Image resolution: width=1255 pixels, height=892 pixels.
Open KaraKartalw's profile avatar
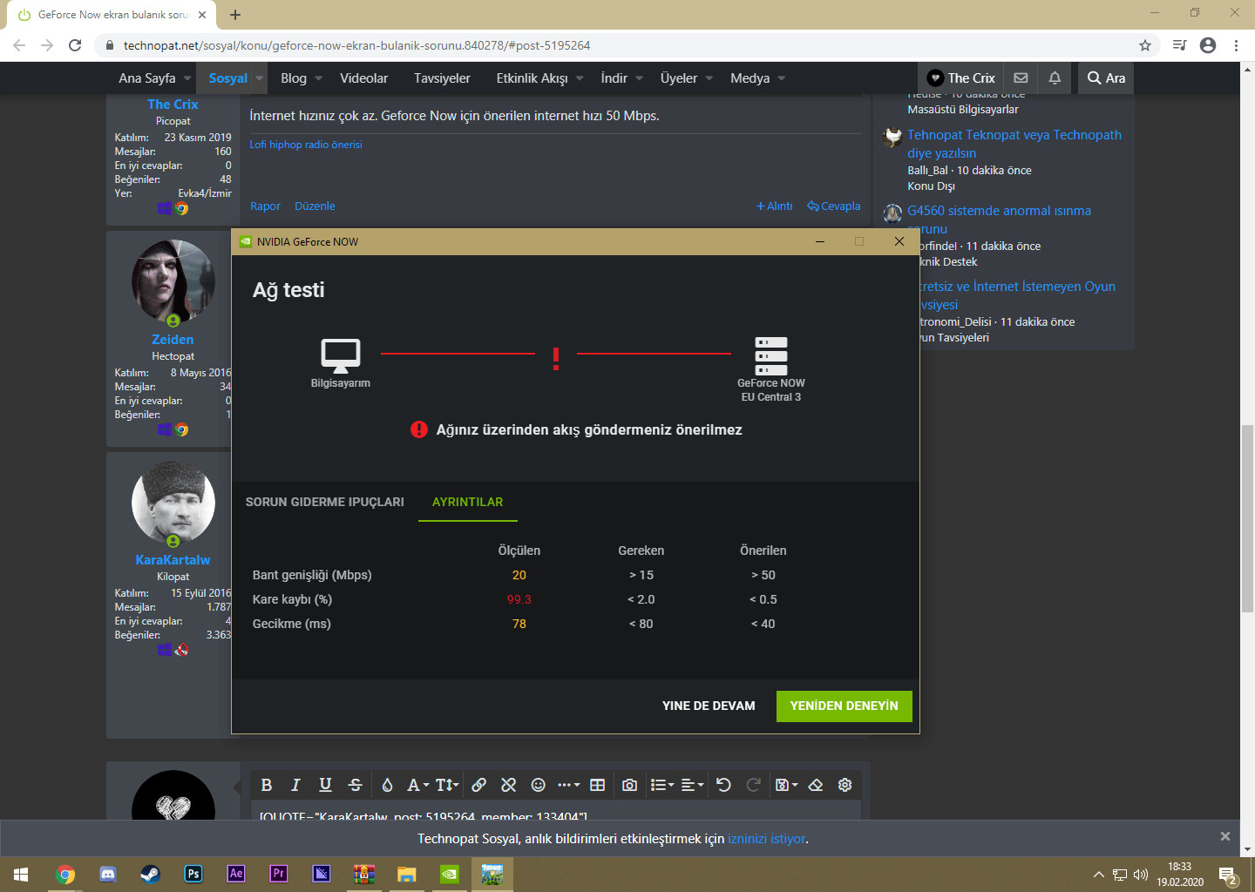tap(173, 503)
